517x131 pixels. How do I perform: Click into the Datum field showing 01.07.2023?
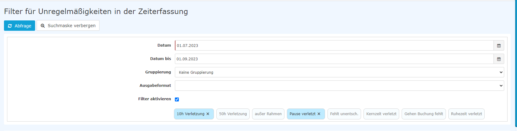[x=334, y=45]
